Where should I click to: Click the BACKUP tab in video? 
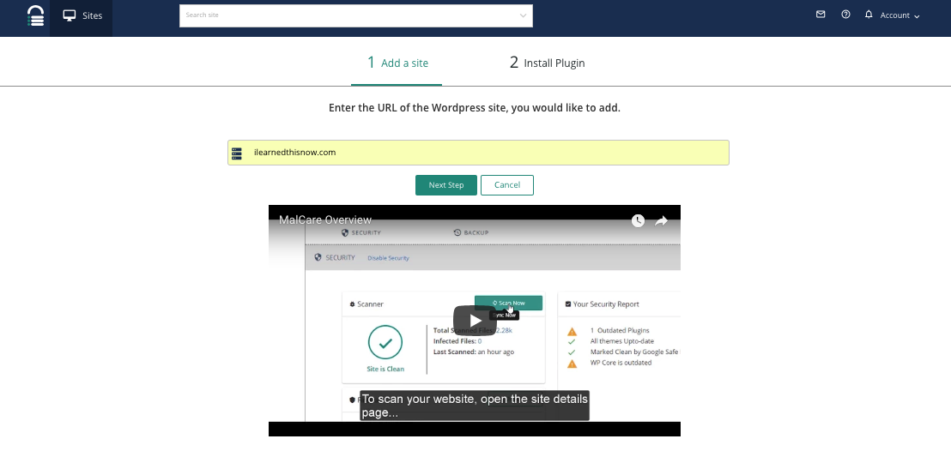[470, 232]
